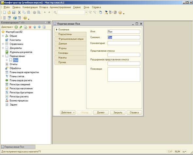Screen dimensions: 193x155
Task: Click the blue Move Up arrow icon
Action: (35, 27)
